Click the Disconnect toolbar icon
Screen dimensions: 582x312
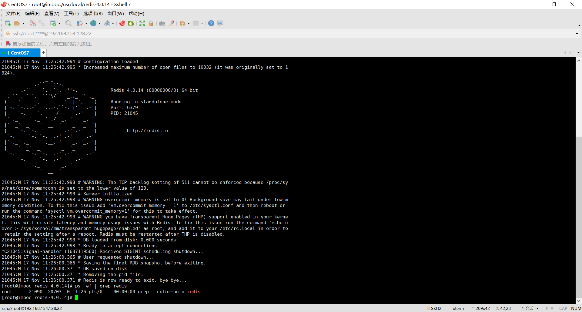(33, 23)
